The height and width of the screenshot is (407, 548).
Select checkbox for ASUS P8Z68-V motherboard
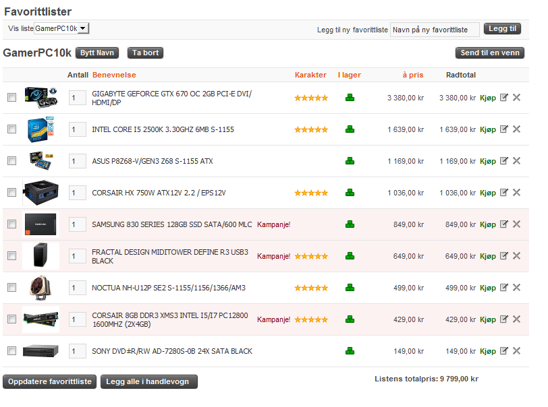pyautogui.click(x=11, y=161)
